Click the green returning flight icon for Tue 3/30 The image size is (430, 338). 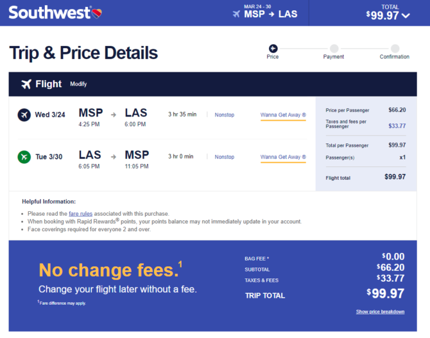point(24,157)
